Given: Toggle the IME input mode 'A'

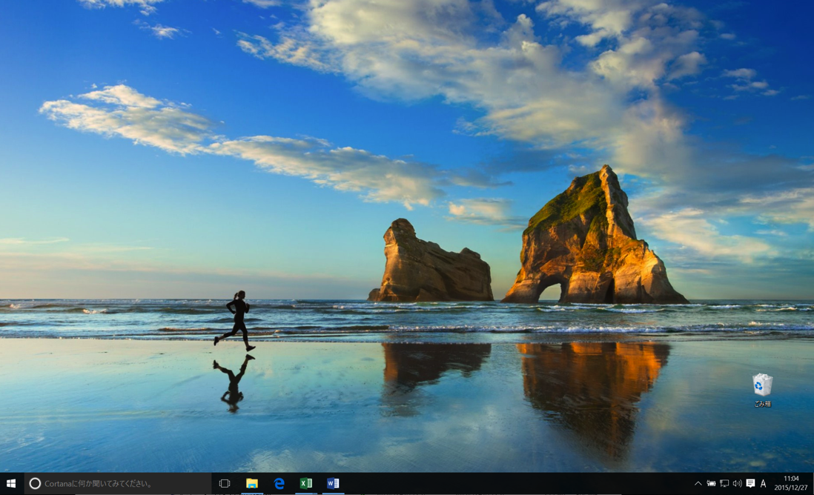Looking at the screenshot, I should coord(763,484).
